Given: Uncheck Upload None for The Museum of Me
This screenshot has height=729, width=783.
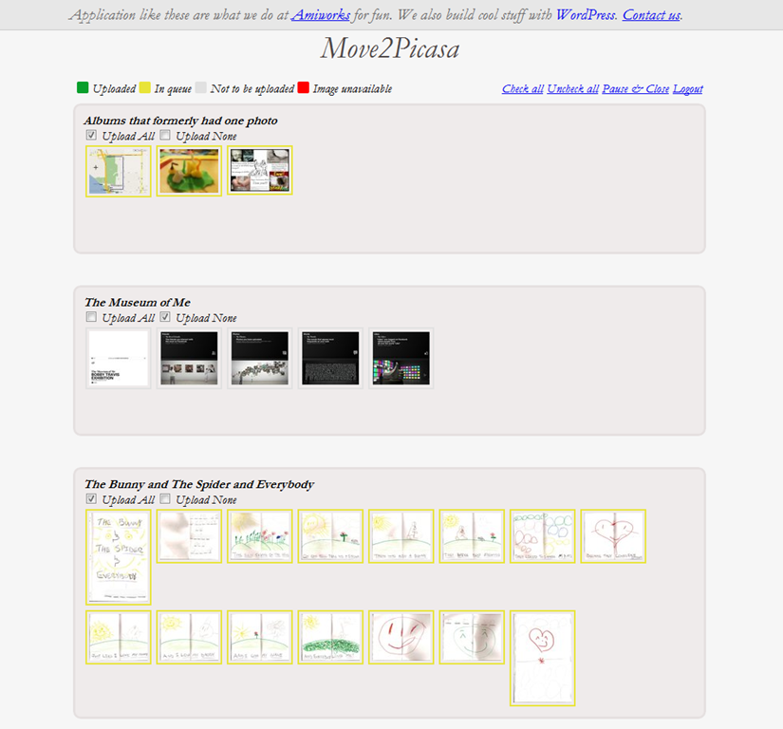Looking at the screenshot, I should pos(165,317).
